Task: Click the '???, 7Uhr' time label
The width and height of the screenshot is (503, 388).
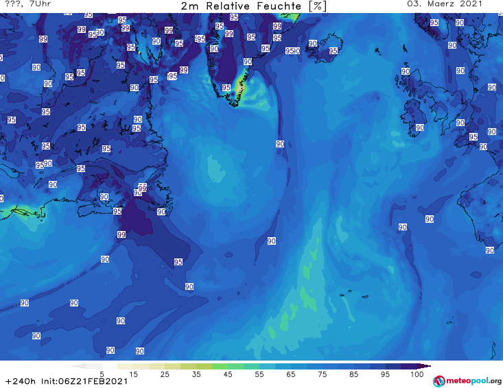Action: pos(28,4)
